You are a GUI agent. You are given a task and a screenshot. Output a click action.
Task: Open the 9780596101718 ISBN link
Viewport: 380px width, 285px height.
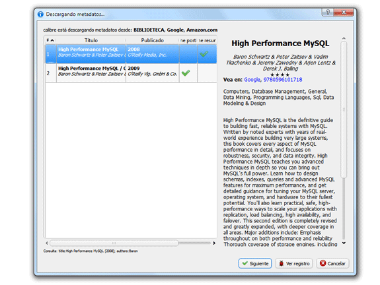(283, 80)
